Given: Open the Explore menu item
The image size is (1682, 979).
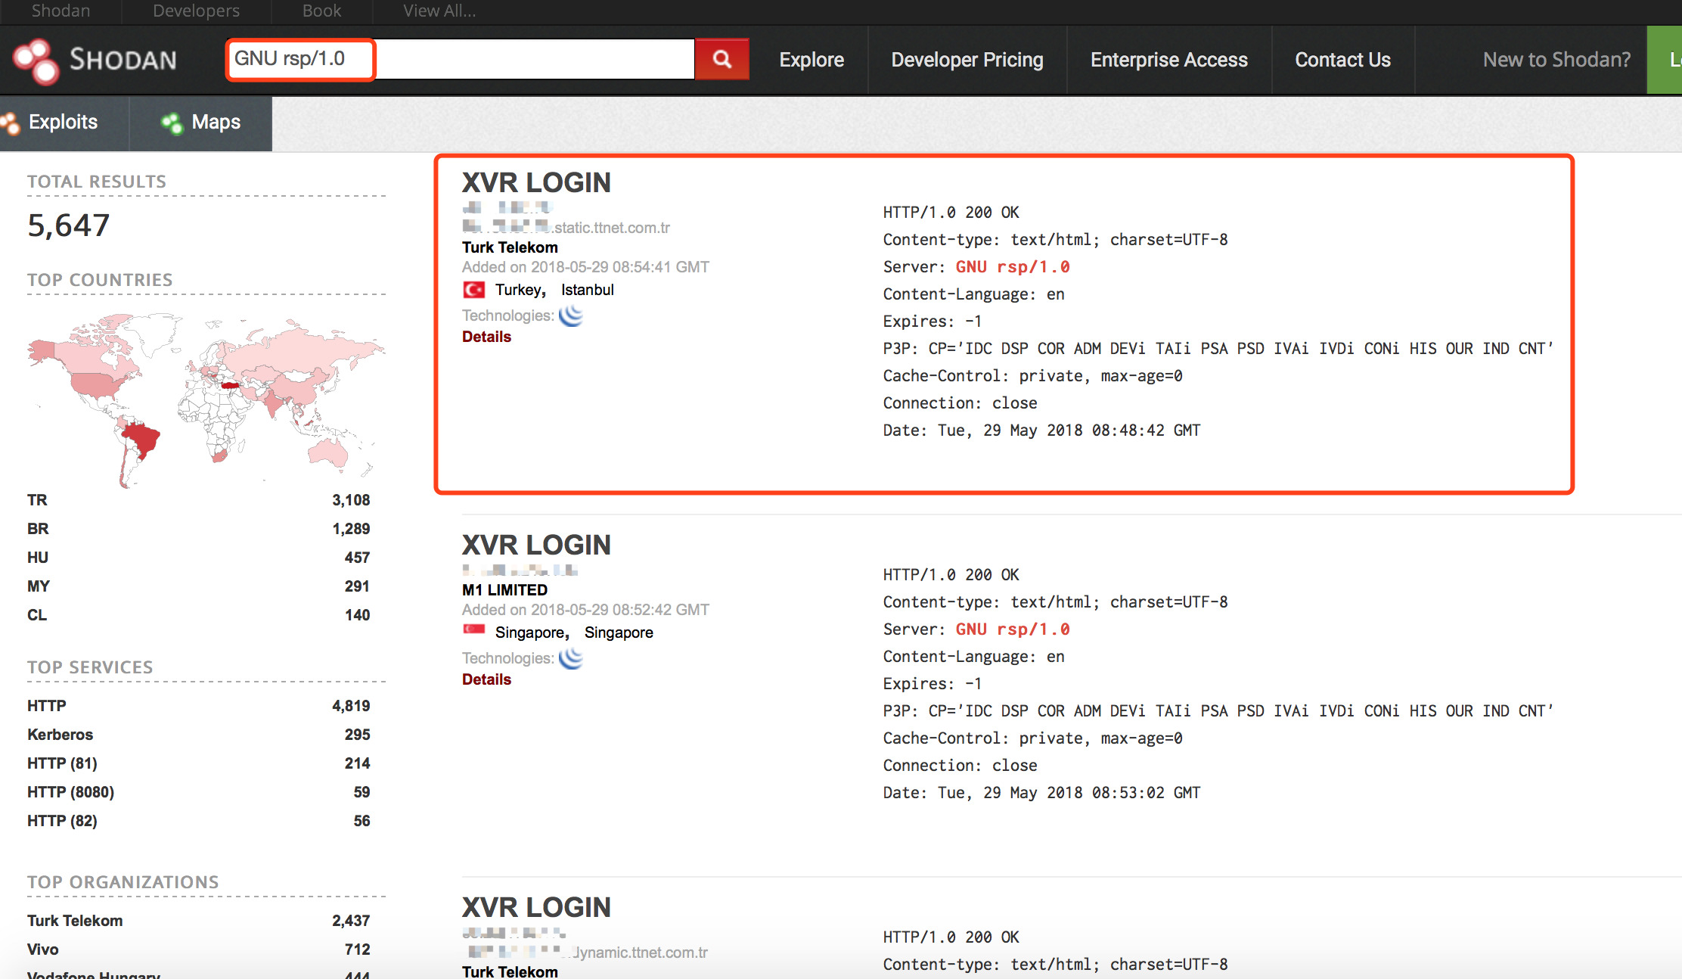Looking at the screenshot, I should point(812,60).
